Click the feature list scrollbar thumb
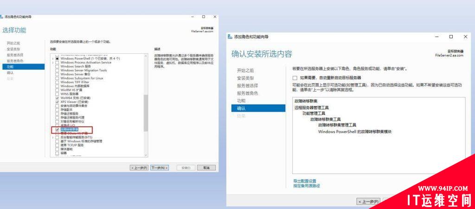The width and height of the screenshot is (475, 209). pyautogui.click(x=146, y=113)
